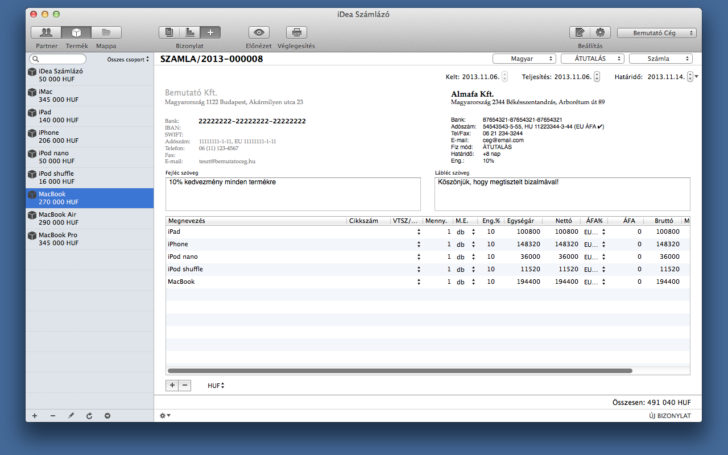Change the HUF currency selector
The height and width of the screenshot is (455, 728).
[216, 386]
